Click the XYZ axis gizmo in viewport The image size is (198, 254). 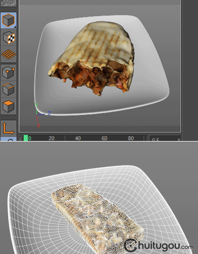39,114
